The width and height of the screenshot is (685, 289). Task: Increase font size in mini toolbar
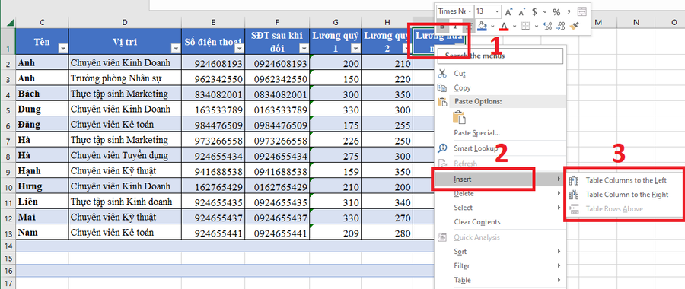508,11
